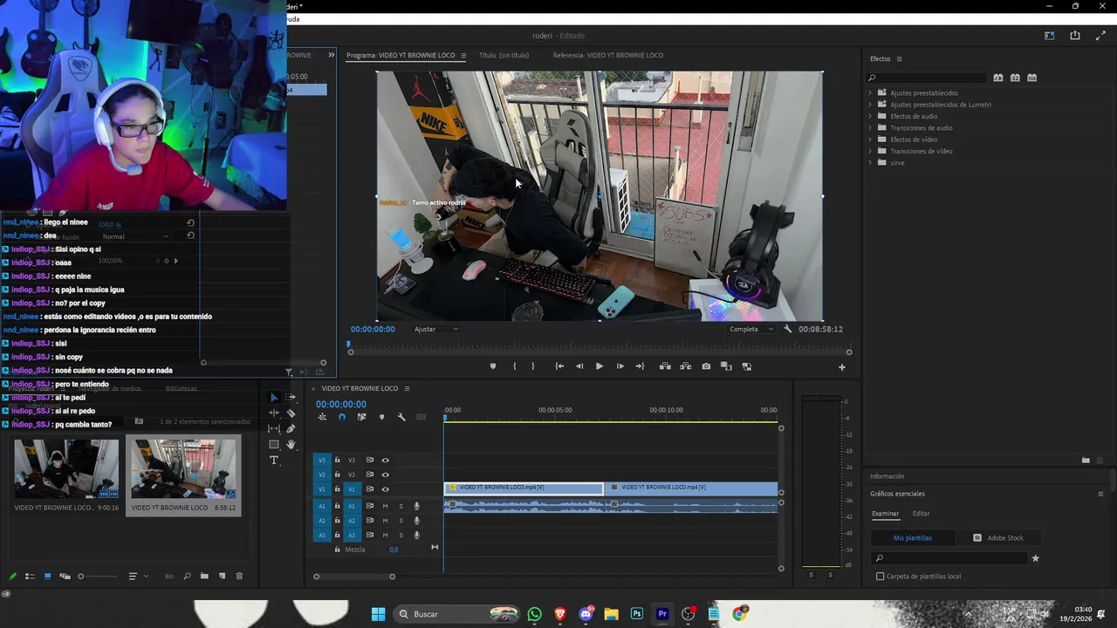Go to Out point in program monitor
The image size is (1117, 628).
641,366
